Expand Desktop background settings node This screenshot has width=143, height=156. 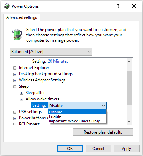(15, 74)
